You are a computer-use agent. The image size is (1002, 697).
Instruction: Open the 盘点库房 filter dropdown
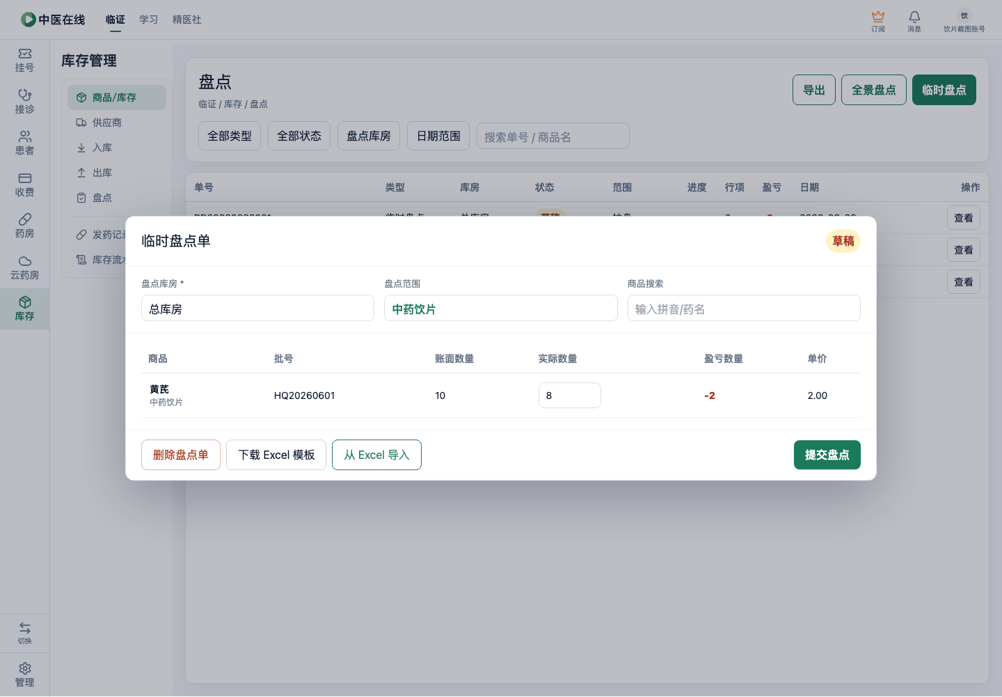click(x=369, y=136)
